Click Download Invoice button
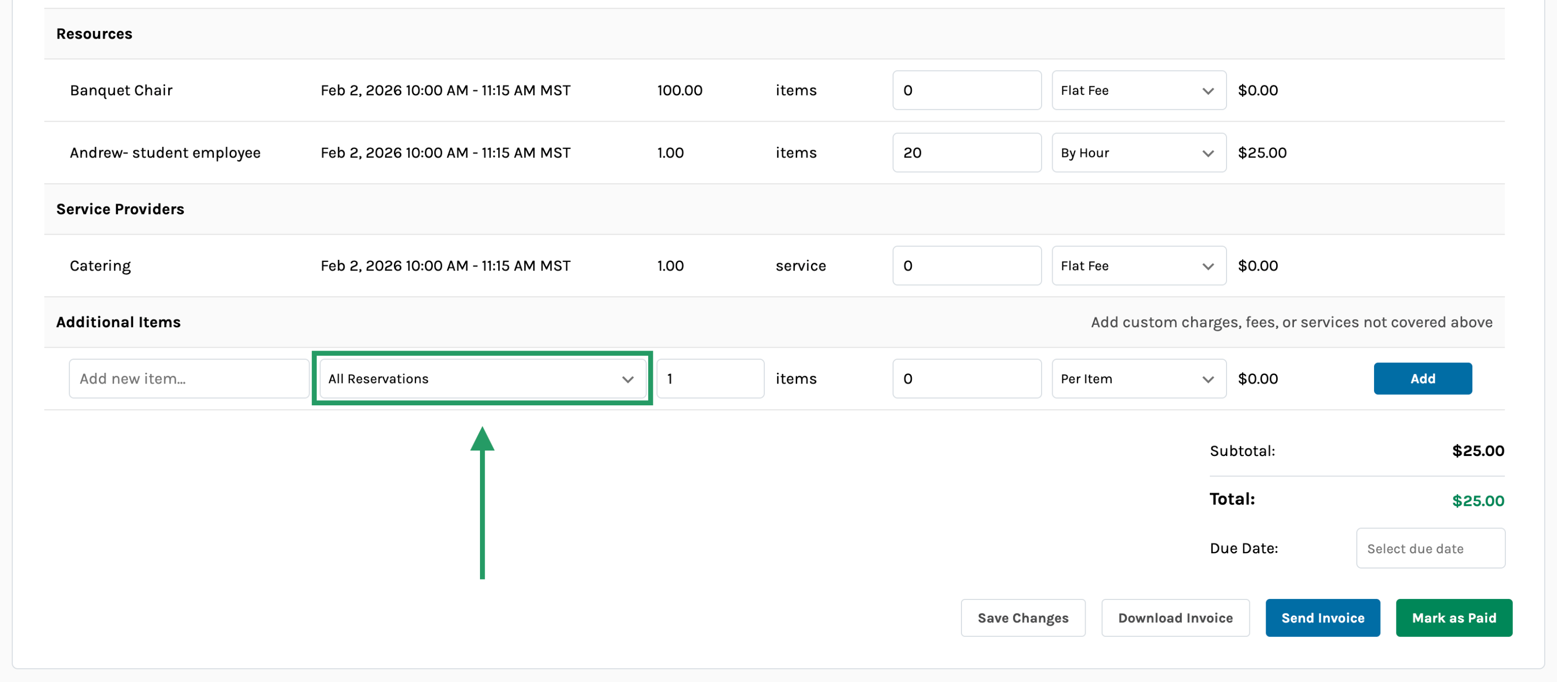The width and height of the screenshot is (1557, 682). (x=1175, y=618)
